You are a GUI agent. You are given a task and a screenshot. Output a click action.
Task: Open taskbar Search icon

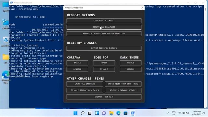(83, 113)
